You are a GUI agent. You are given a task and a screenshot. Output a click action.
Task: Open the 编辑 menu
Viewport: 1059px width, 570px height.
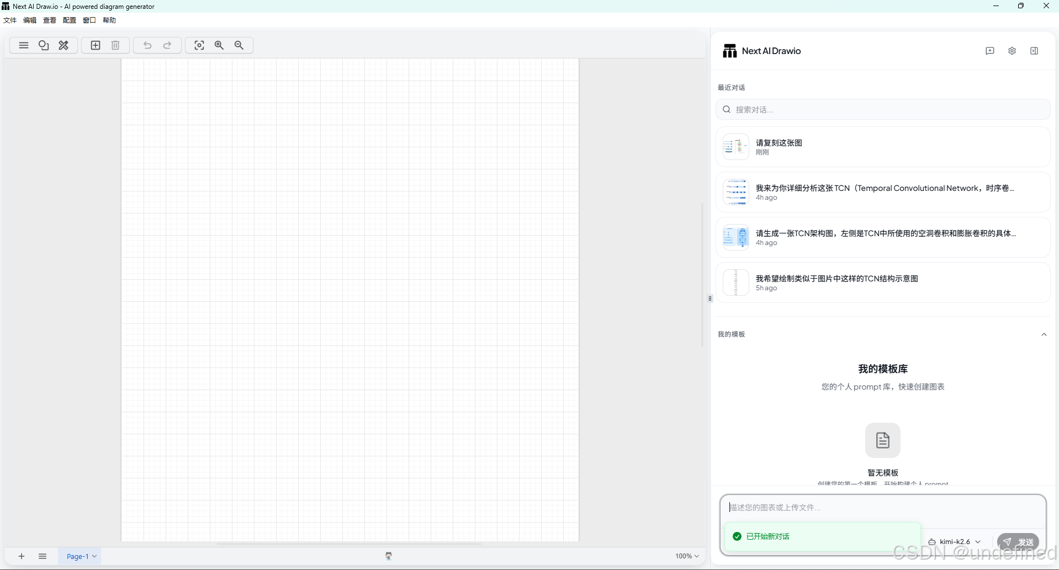click(30, 20)
